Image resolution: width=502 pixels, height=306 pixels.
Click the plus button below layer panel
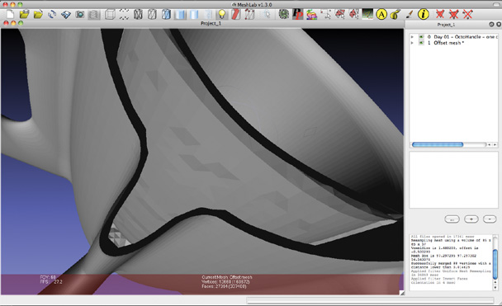(471, 219)
